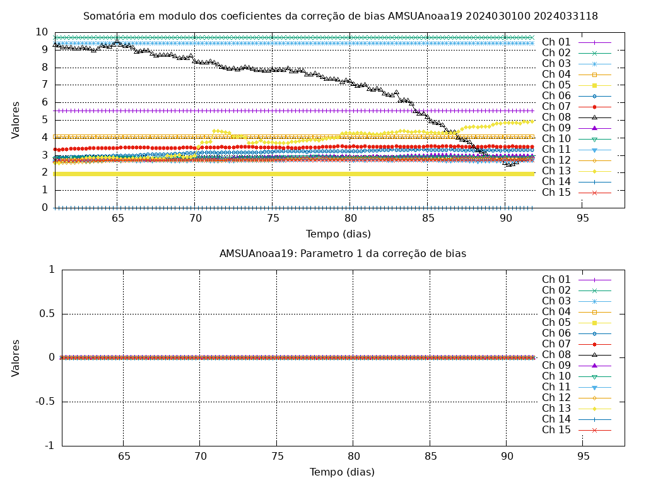Click 'Tempo (dias)' axis label under Somatória chart

[x=338, y=234]
